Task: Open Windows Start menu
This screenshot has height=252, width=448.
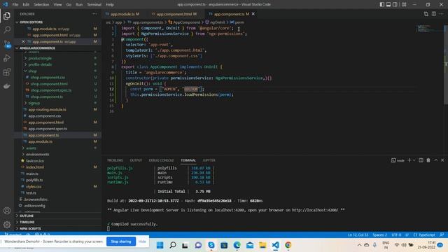Action: coord(160,245)
